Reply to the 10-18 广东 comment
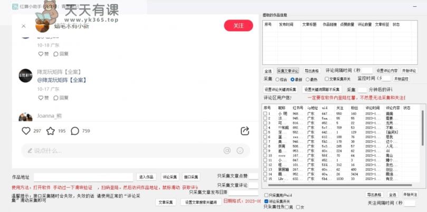 [61, 54]
